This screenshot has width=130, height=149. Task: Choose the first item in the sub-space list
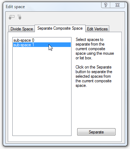(42, 40)
